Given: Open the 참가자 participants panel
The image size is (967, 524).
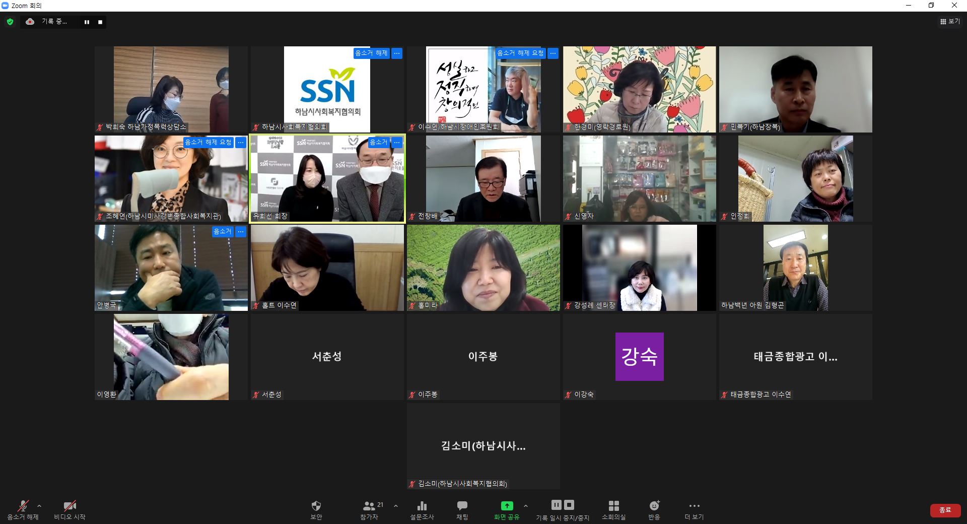Looking at the screenshot, I should point(369,509).
